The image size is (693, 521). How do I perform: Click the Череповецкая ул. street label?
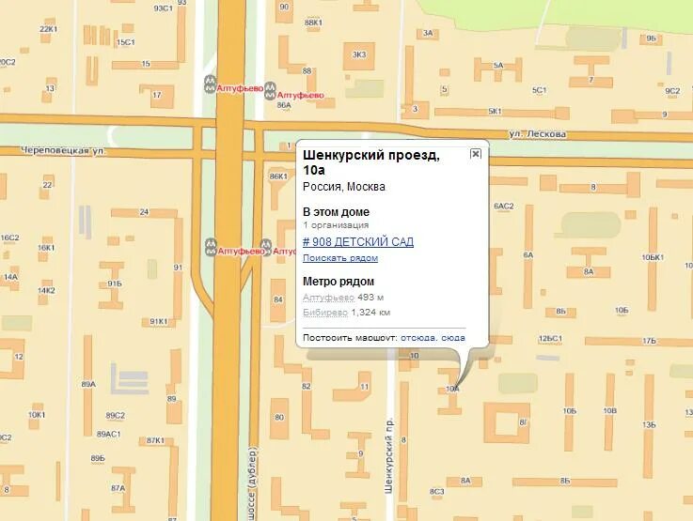64,151
